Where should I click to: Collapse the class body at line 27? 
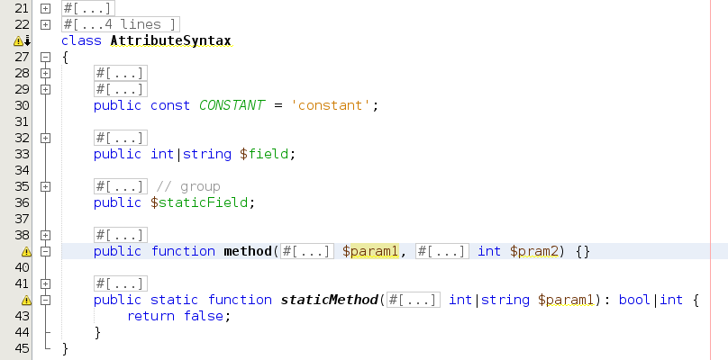[x=45, y=57]
